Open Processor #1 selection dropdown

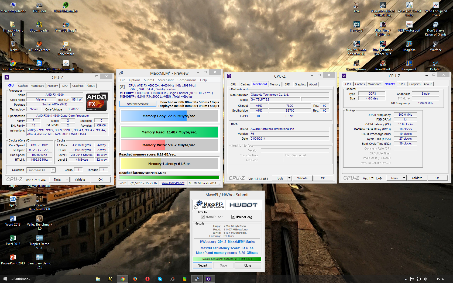click(x=41, y=170)
